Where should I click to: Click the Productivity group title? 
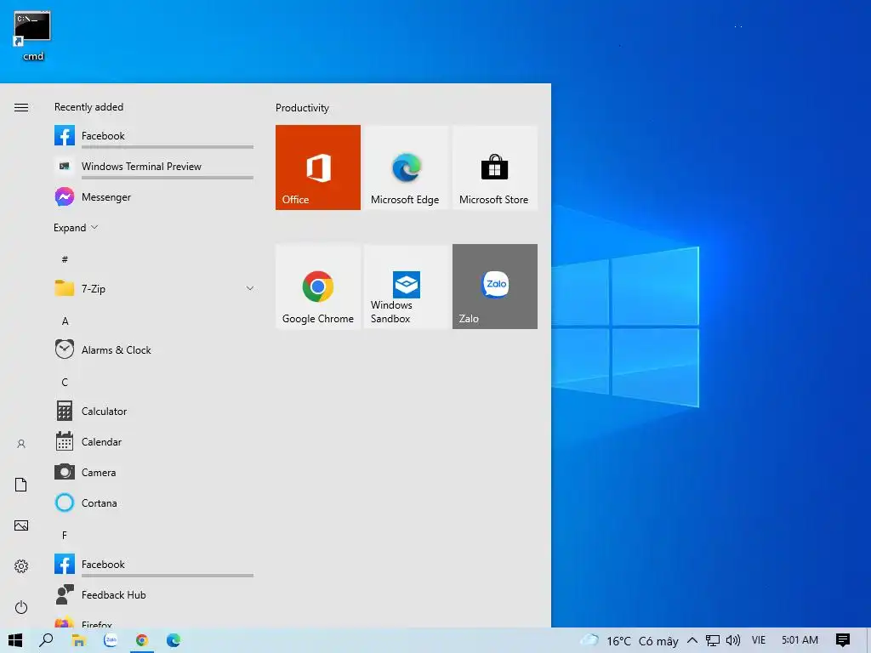302,108
